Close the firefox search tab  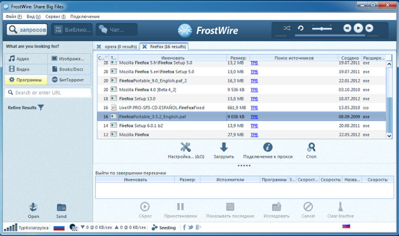point(145,46)
